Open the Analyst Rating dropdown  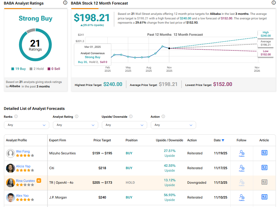pyautogui.click(x=75, y=125)
